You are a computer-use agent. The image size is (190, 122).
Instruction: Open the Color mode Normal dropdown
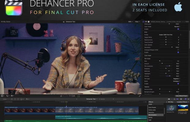pos(177,27)
